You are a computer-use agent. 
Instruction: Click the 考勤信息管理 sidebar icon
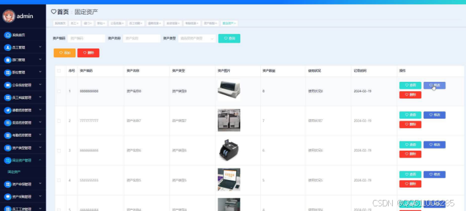(8, 135)
